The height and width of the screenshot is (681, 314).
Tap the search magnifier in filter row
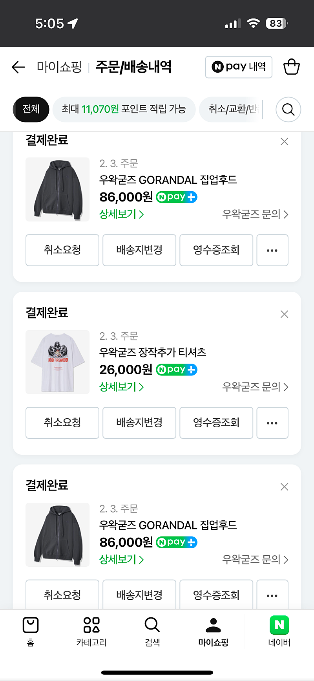288,109
